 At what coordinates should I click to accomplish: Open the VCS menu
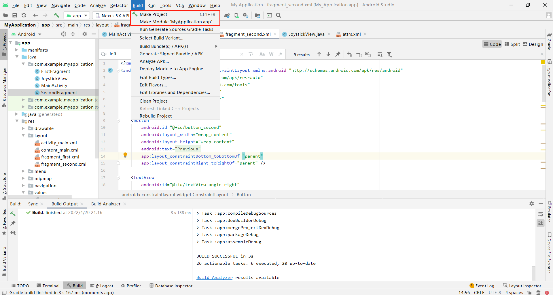[180, 5]
